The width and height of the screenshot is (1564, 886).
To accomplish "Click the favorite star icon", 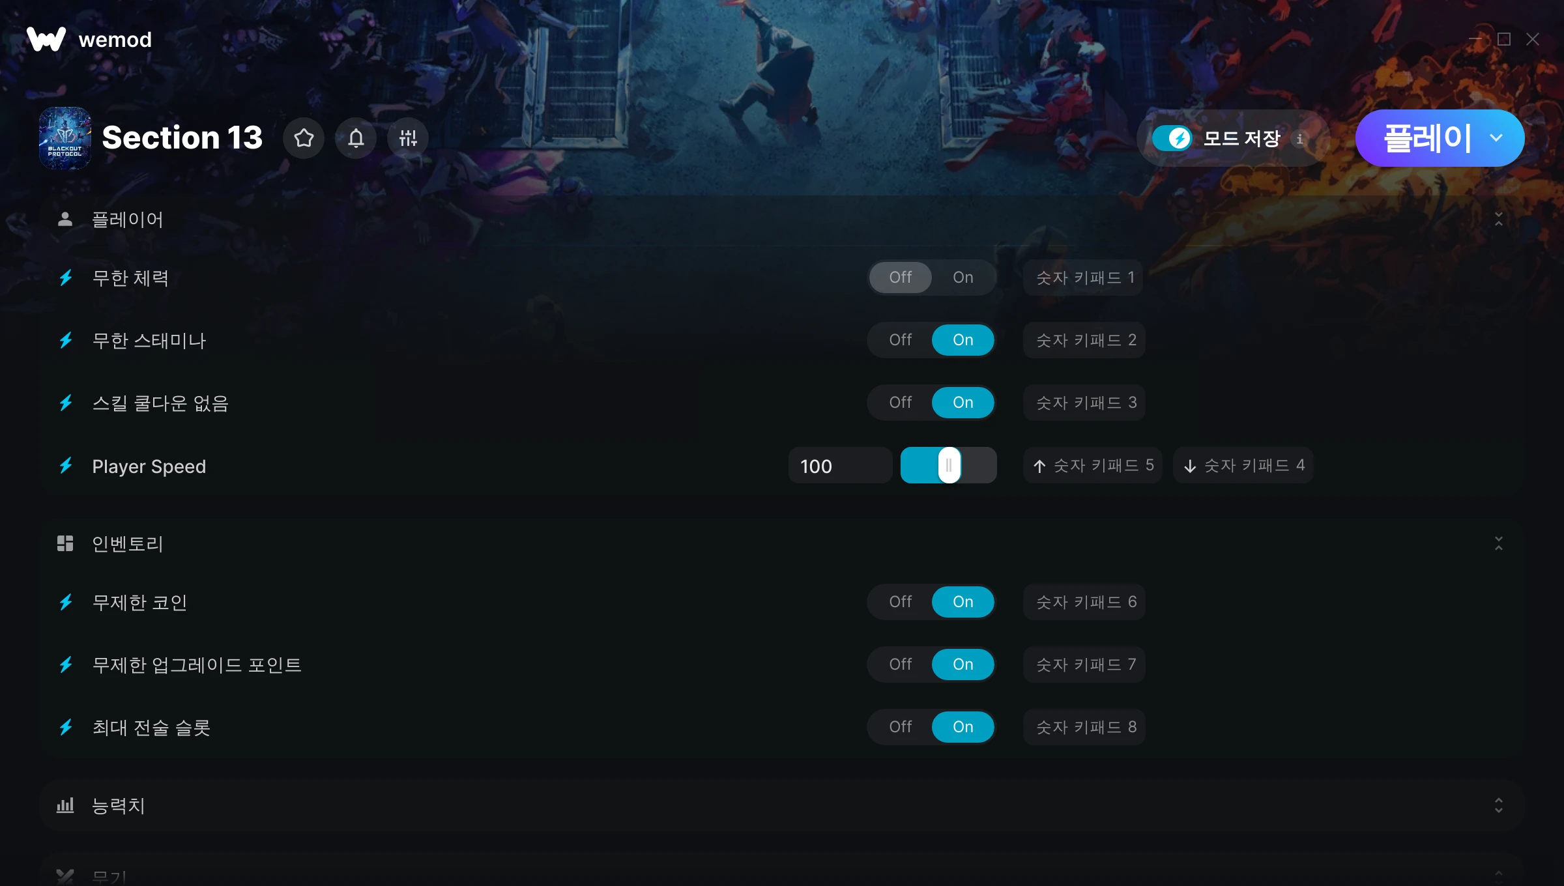I will coord(304,138).
